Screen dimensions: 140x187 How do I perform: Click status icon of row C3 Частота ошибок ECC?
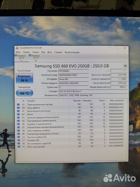[19, 137]
